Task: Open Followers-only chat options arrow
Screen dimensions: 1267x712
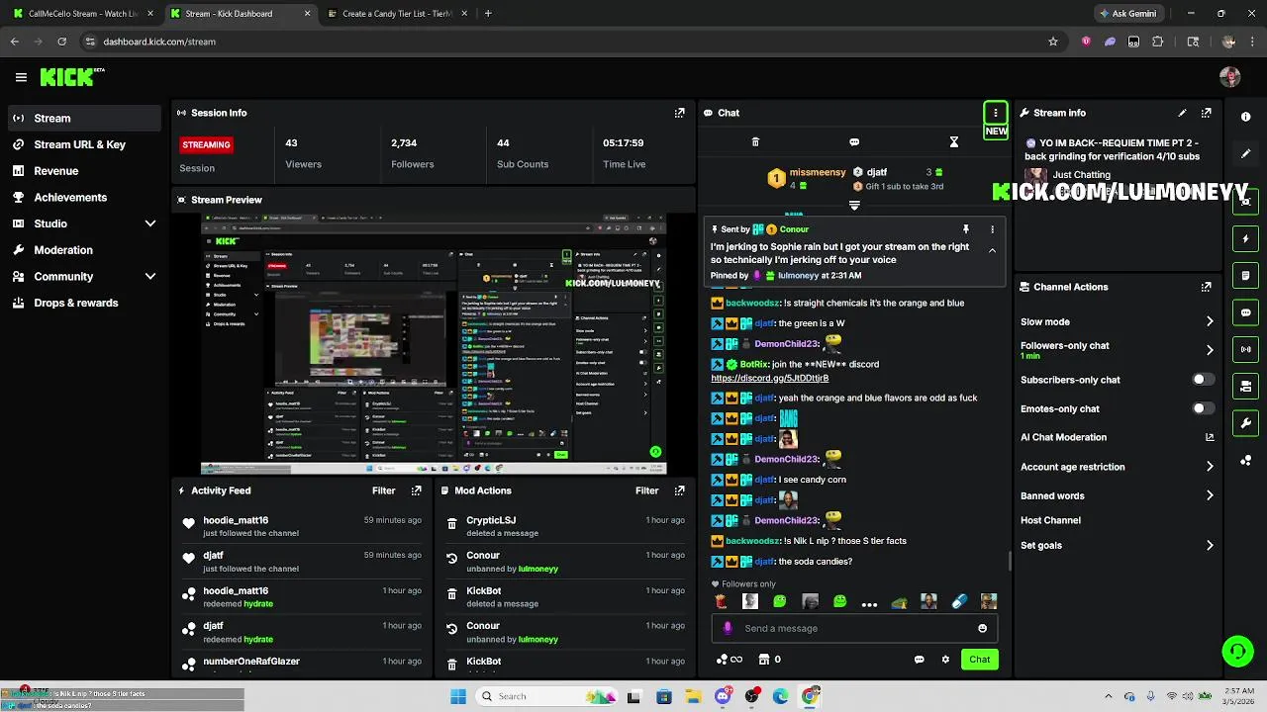Action: click(x=1210, y=350)
